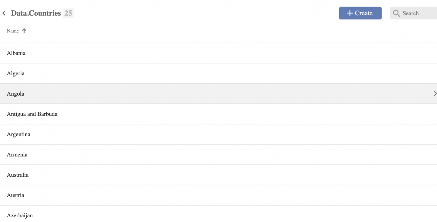Select the Armenia row
This screenshot has height=222, width=437.
click(218, 155)
